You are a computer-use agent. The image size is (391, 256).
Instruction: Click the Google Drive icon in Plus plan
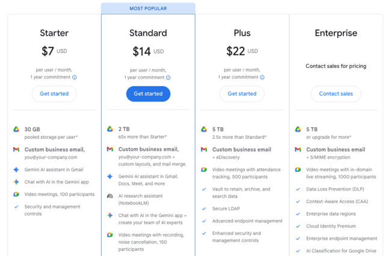pos(204,129)
